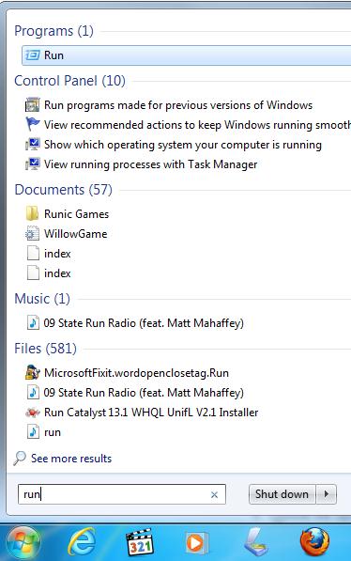
Task: Launch the scanner app on the taskbar
Action: pos(256,543)
